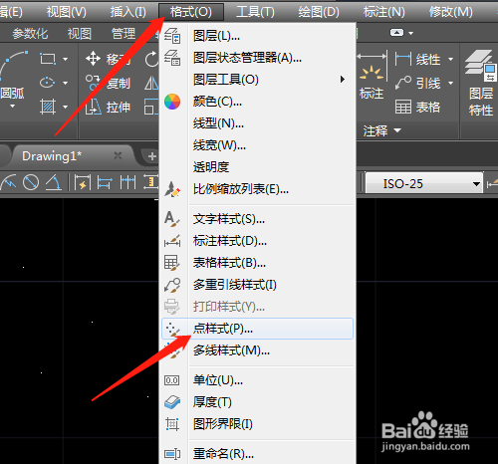
Task: Select 点样式(P)... menu item
Action: (257, 329)
